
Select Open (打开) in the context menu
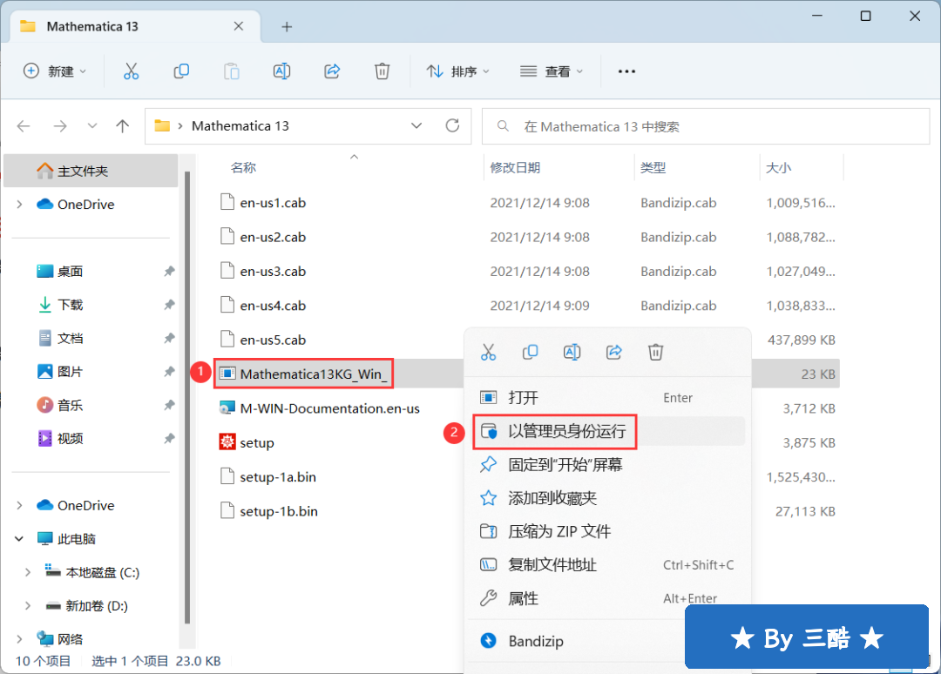[608, 398]
